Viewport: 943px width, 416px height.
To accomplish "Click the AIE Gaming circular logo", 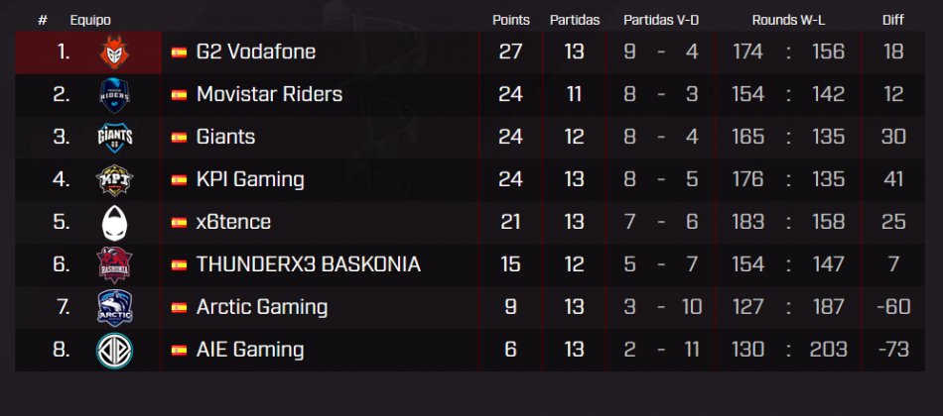I will pos(114,351).
